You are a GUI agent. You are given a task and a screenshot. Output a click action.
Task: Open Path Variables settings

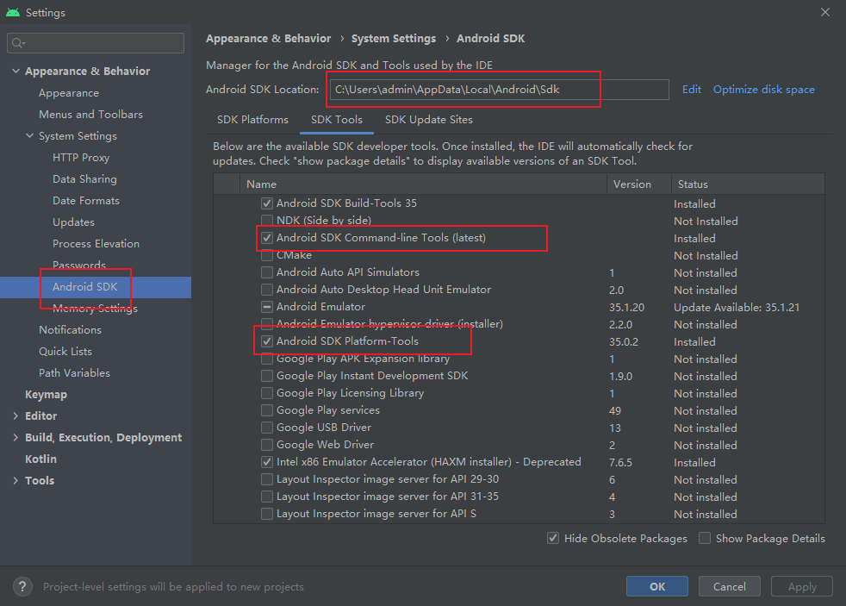(74, 373)
